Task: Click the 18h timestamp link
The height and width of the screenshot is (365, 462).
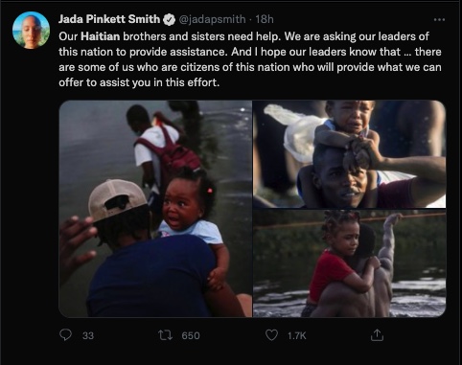Action: click(x=265, y=19)
